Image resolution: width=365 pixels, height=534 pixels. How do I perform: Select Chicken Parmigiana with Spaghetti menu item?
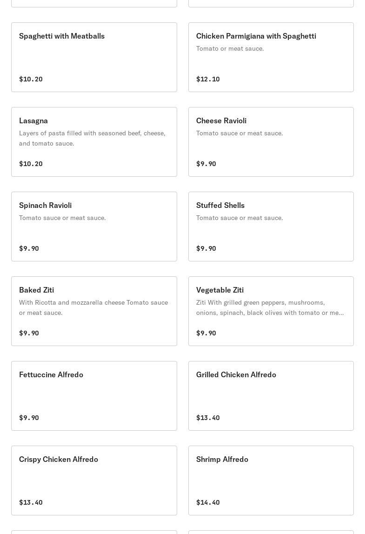(x=271, y=57)
